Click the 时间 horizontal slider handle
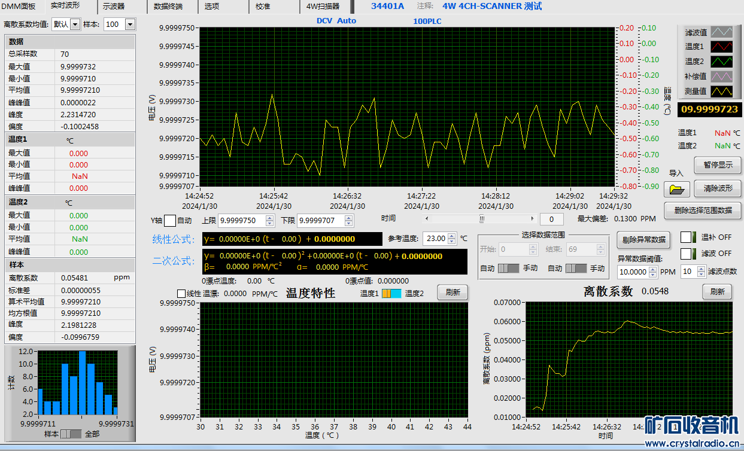Viewport: 744px width, 451px height. (481, 219)
